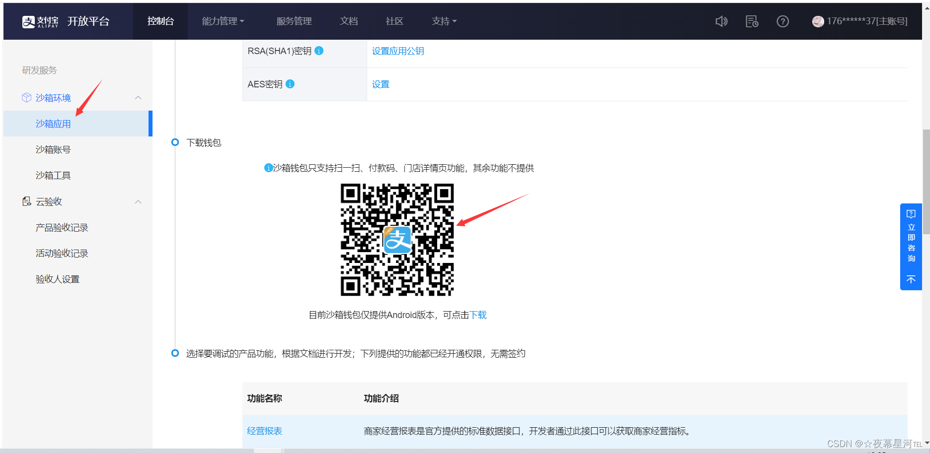Open the announcements speaker icon
Screen dimensions: 930x453
click(x=721, y=21)
